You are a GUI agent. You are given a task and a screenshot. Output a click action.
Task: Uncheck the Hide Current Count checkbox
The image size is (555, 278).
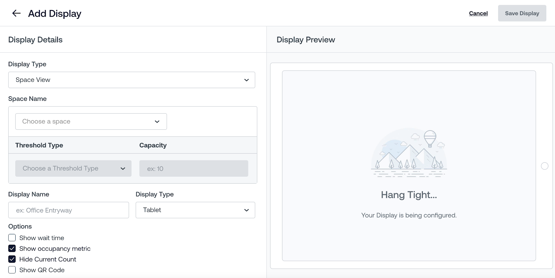[12, 259]
